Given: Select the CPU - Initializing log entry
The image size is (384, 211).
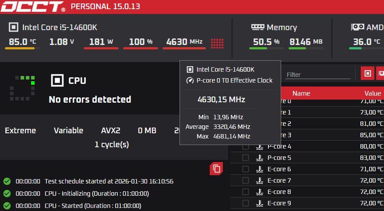Looking at the screenshot, I should tap(97, 194).
